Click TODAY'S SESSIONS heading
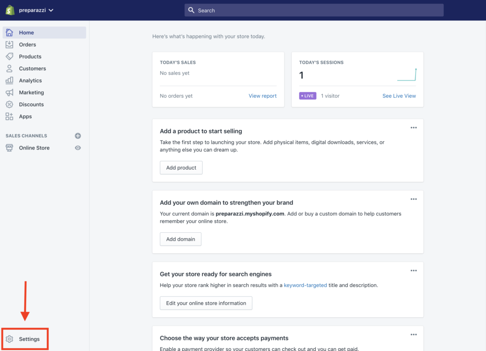Screen dimensions: 486x351 (321, 62)
